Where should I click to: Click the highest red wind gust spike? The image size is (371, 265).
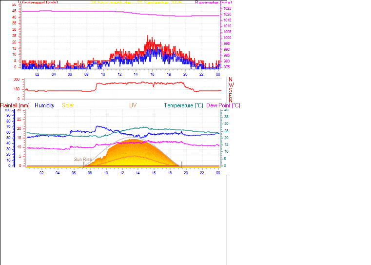click(148, 36)
